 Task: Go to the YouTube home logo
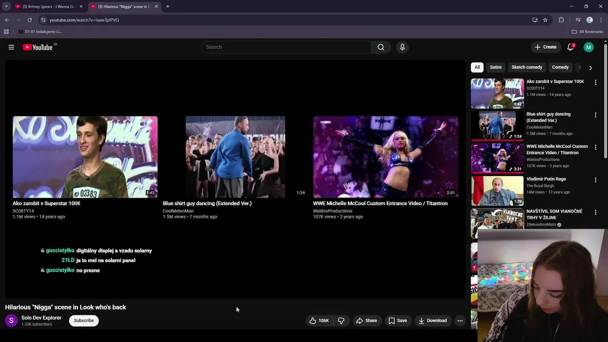coord(38,47)
